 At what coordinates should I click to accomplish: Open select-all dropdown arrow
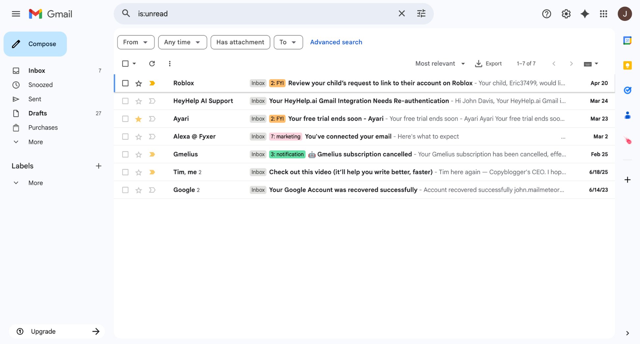pos(134,63)
